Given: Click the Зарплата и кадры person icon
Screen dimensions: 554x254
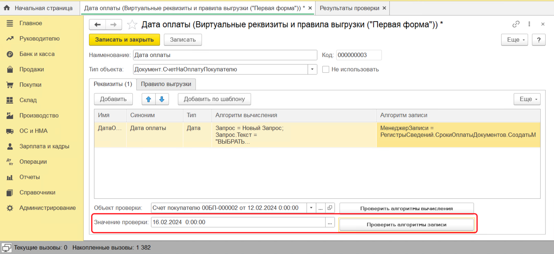Looking at the screenshot, I should click(x=10, y=146).
